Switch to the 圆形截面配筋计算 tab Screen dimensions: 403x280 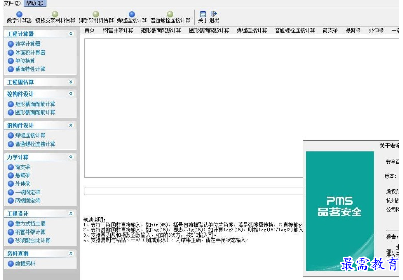(x=209, y=30)
